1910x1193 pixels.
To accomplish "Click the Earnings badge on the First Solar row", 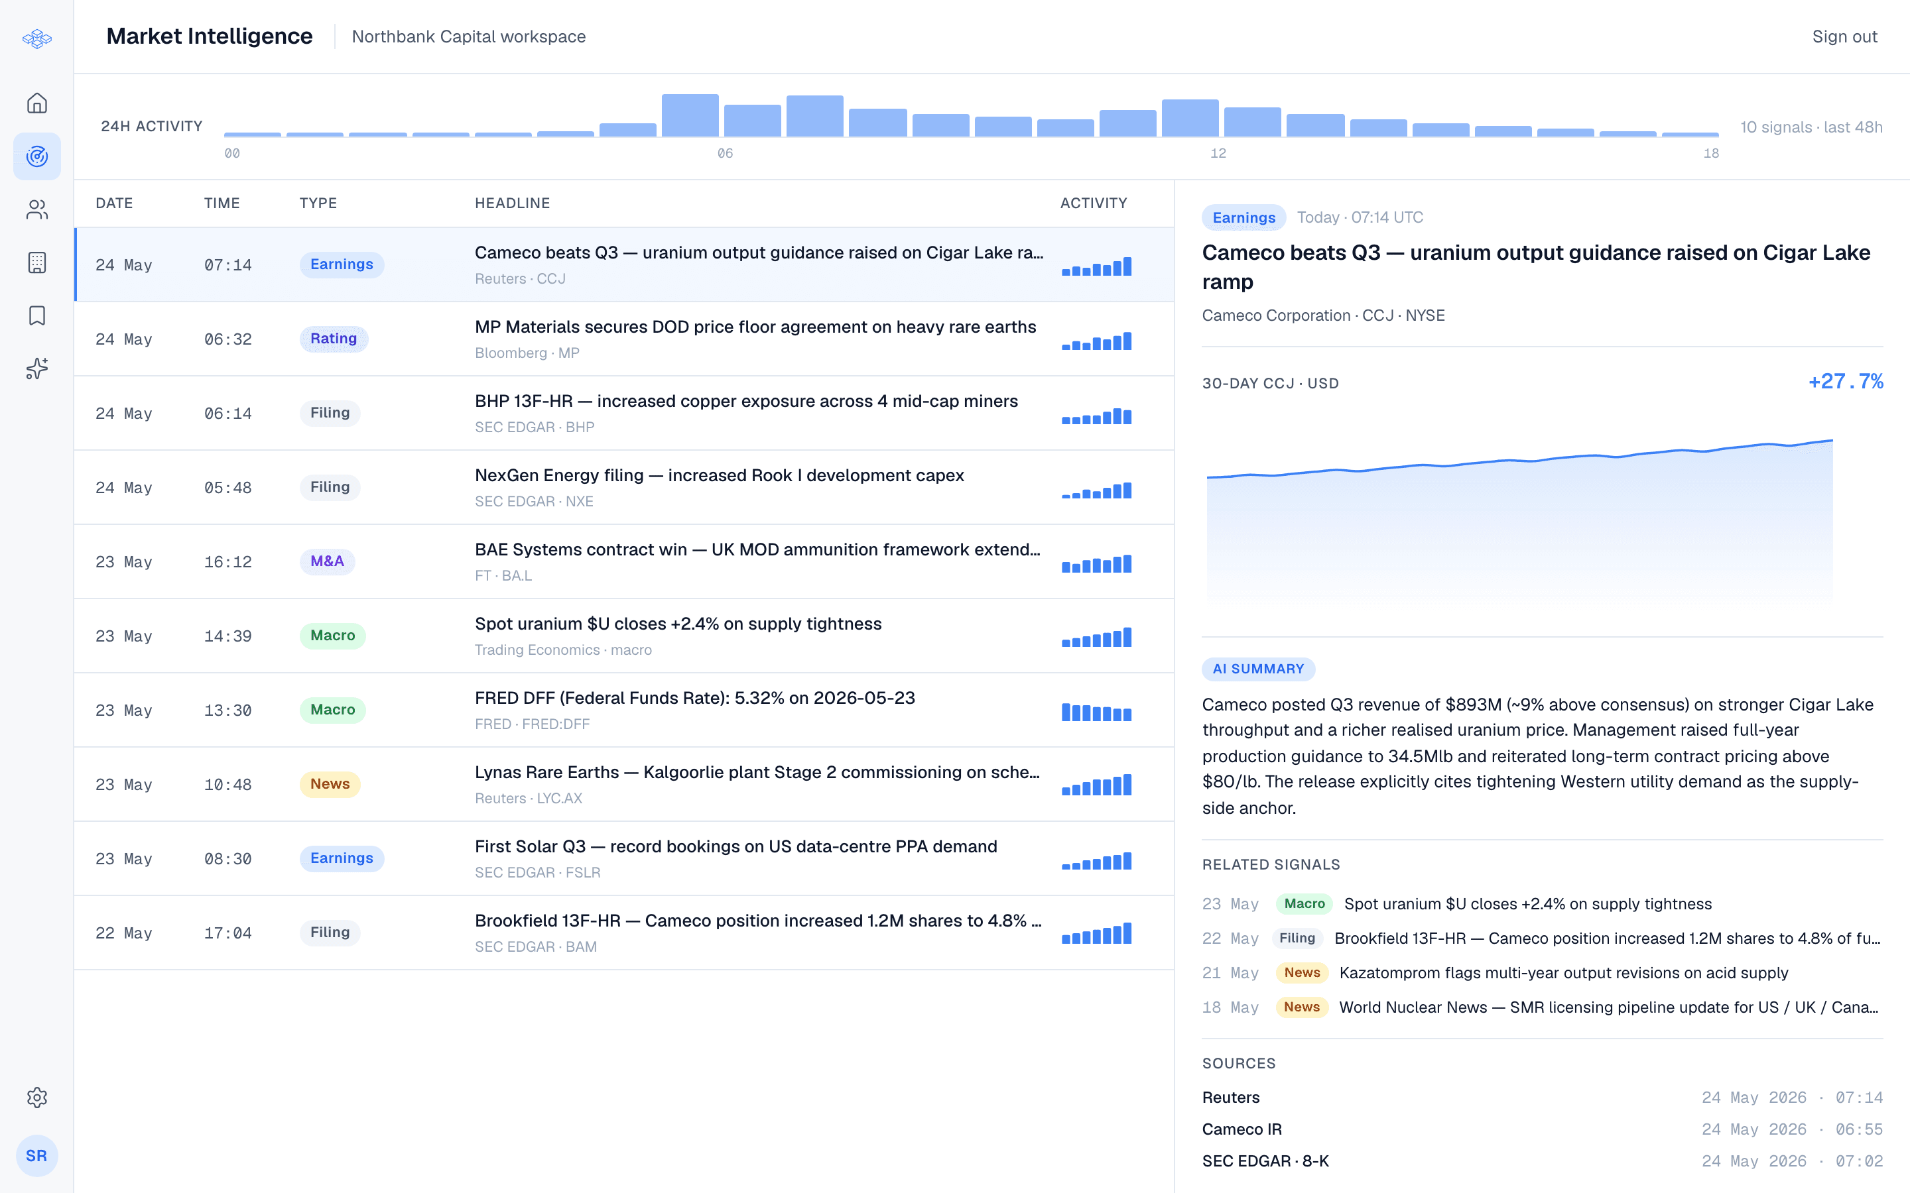I will tap(341, 858).
